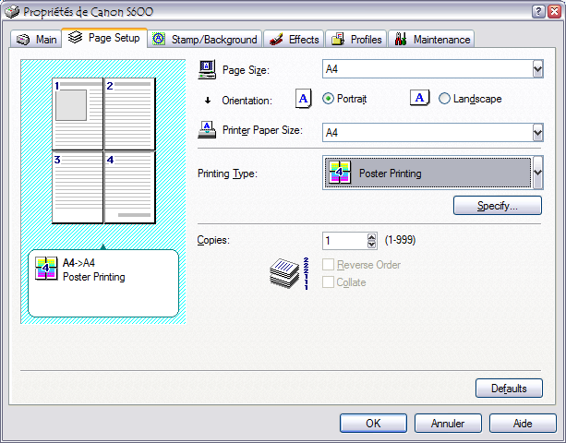This screenshot has width=566, height=443.
Task: Click the Page Setup stacked pages icon
Action: pyautogui.click(x=76, y=37)
